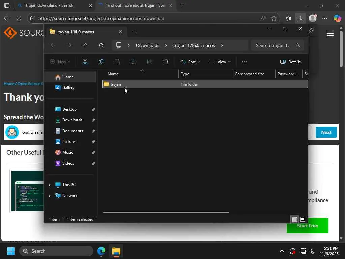Open the Edge tab actions menu icon
The image size is (345, 259).
coord(7,5)
